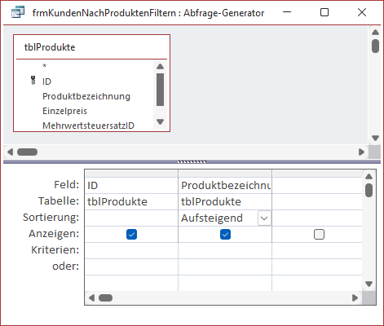Maximize the Abfrage-Generator window
The height and width of the screenshot is (326, 384).
pos(324,12)
